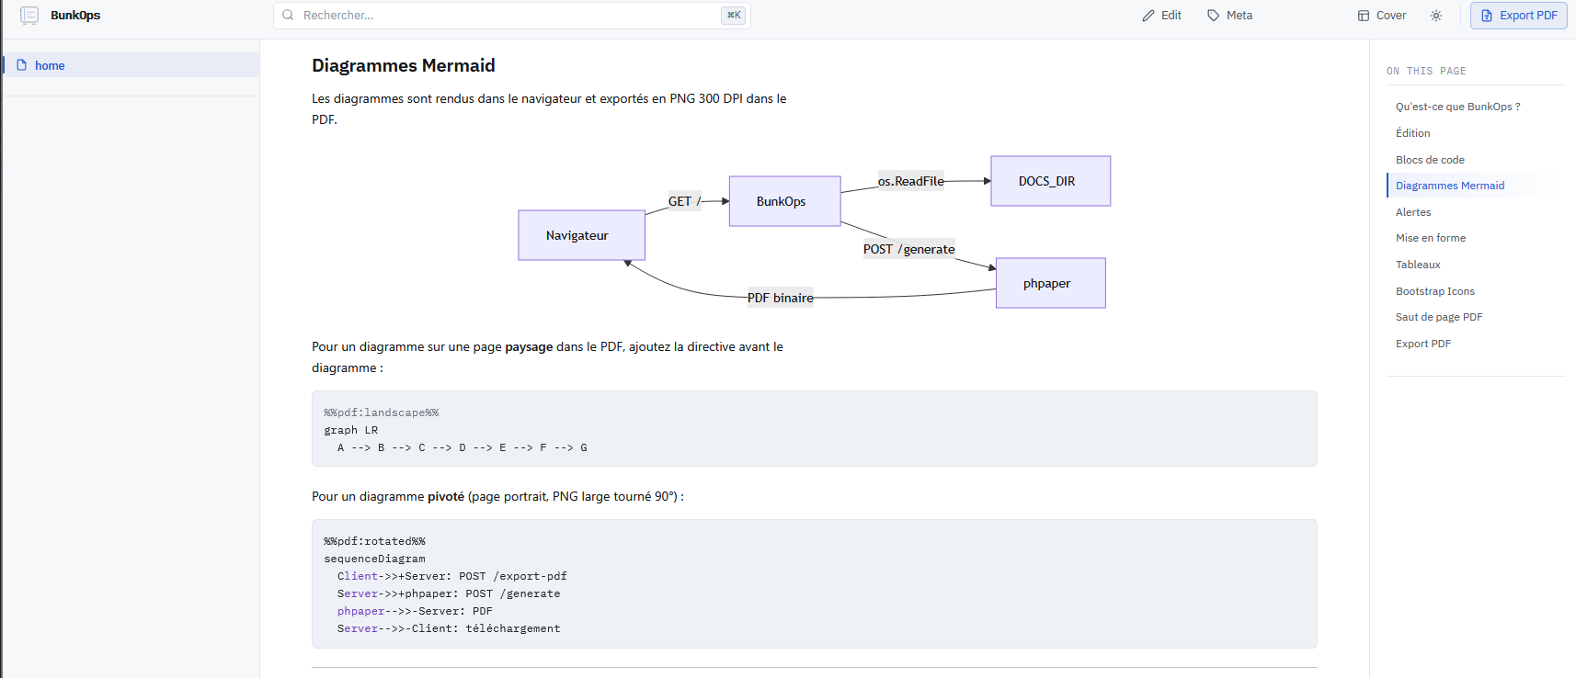Focus the Rechercher search field
Screen dimensions: 1576x678
coord(510,16)
